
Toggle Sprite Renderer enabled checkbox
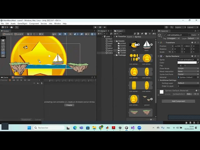coord(164,56)
